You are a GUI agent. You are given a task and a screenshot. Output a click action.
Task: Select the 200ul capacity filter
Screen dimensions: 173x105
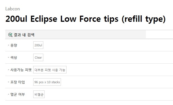coord(38,45)
